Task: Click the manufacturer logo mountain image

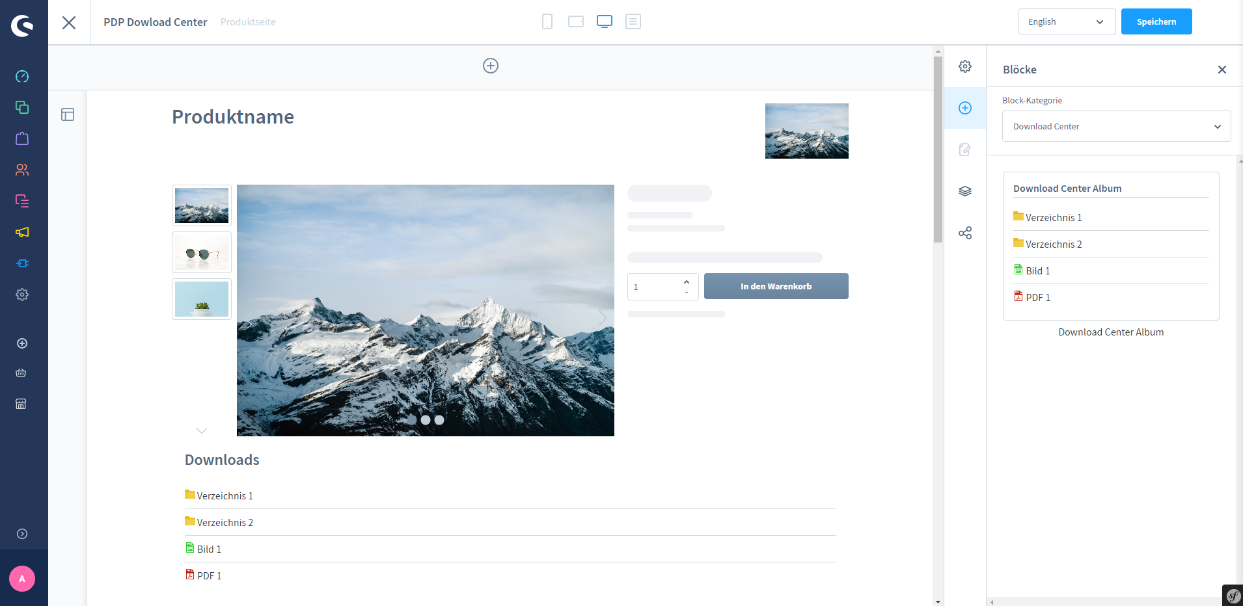Action: [807, 131]
